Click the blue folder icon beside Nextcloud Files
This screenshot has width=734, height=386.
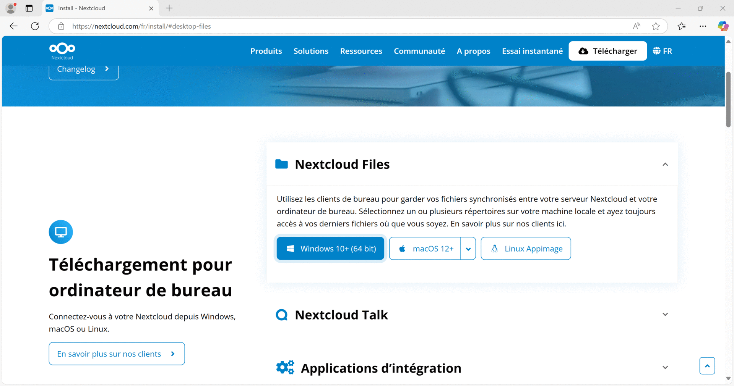pyautogui.click(x=282, y=164)
